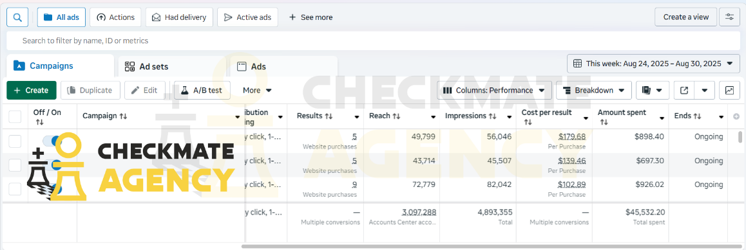746x250 pixels.
Task: Check the box for the $926.02 campaign
Action: (x=15, y=189)
